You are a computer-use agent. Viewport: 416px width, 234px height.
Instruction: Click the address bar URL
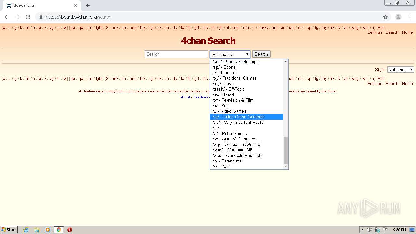pyautogui.click(x=79, y=17)
